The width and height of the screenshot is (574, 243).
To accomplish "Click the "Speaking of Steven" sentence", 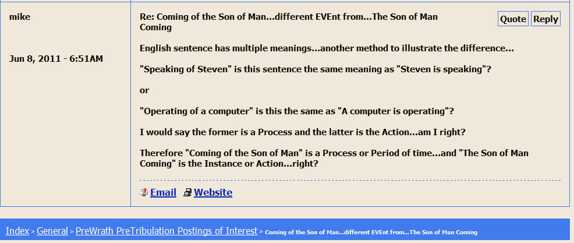I will [315, 69].
